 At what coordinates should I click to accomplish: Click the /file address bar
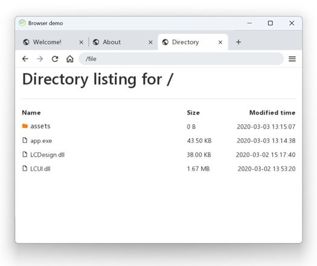tap(181, 59)
